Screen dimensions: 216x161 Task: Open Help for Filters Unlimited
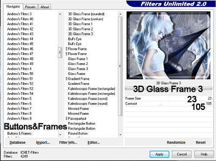coord(204,155)
